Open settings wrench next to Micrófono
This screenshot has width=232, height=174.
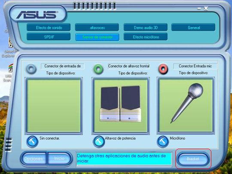pyautogui.click(x=163, y=142)
